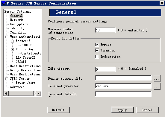Select RADIUS under Password
Image resolution: width=165 pixels, height=117 pixels.
click(27, 45)
